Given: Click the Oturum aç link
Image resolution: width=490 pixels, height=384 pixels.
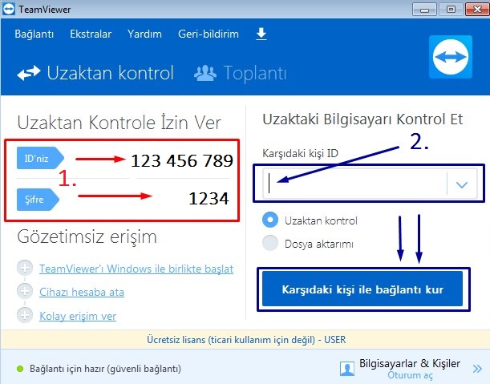Looking at the screenshot, I should pos(410,375).
